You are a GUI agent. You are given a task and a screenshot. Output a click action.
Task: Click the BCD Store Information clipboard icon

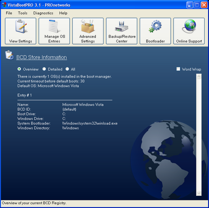coord(10,55)
